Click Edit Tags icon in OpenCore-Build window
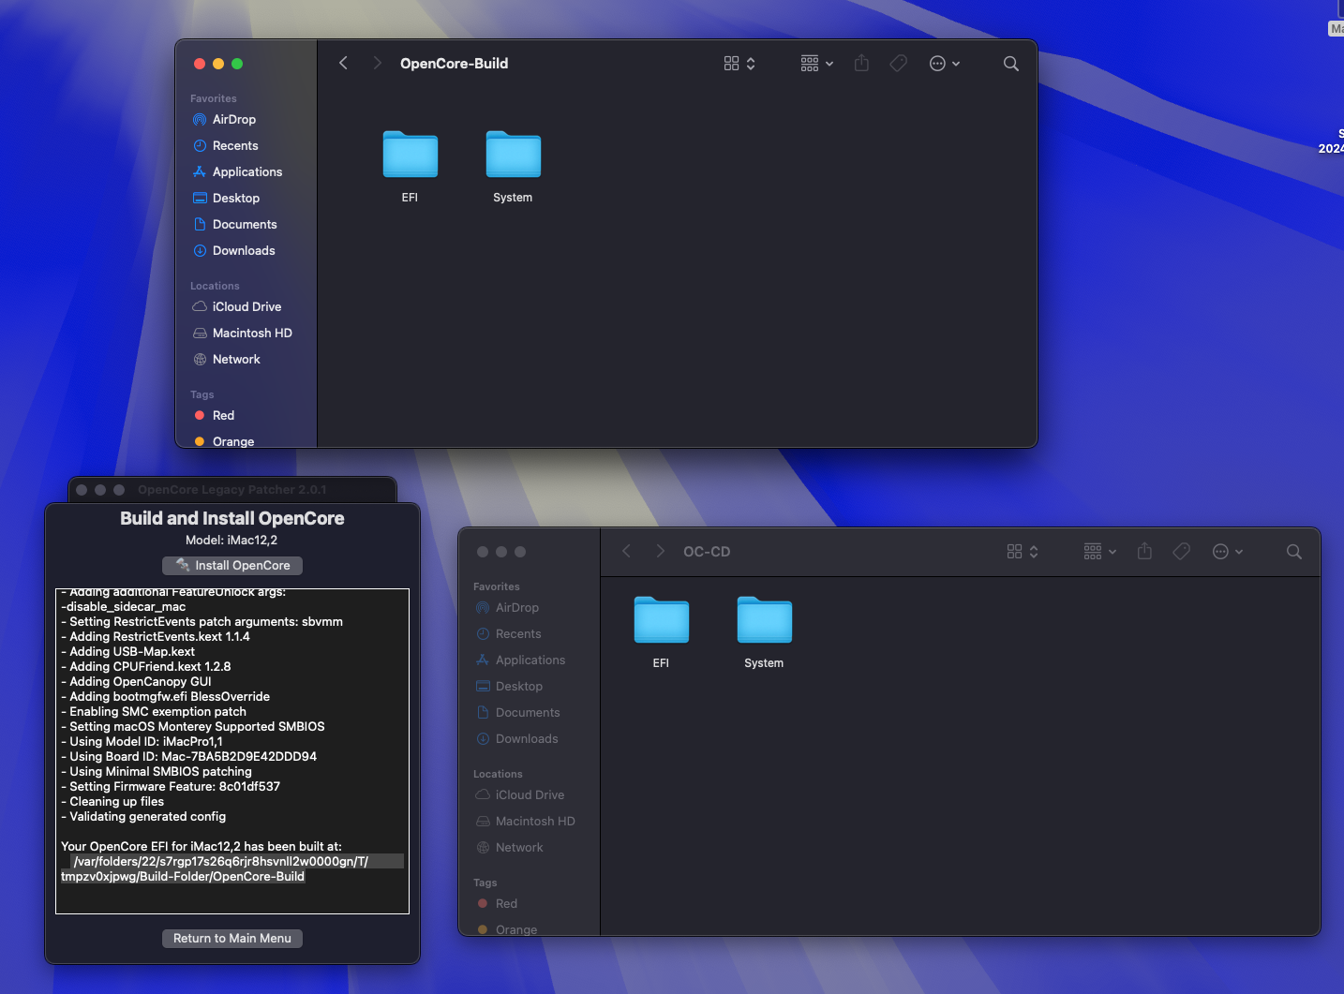This screenshot has width=1344, height=994. 898,63
